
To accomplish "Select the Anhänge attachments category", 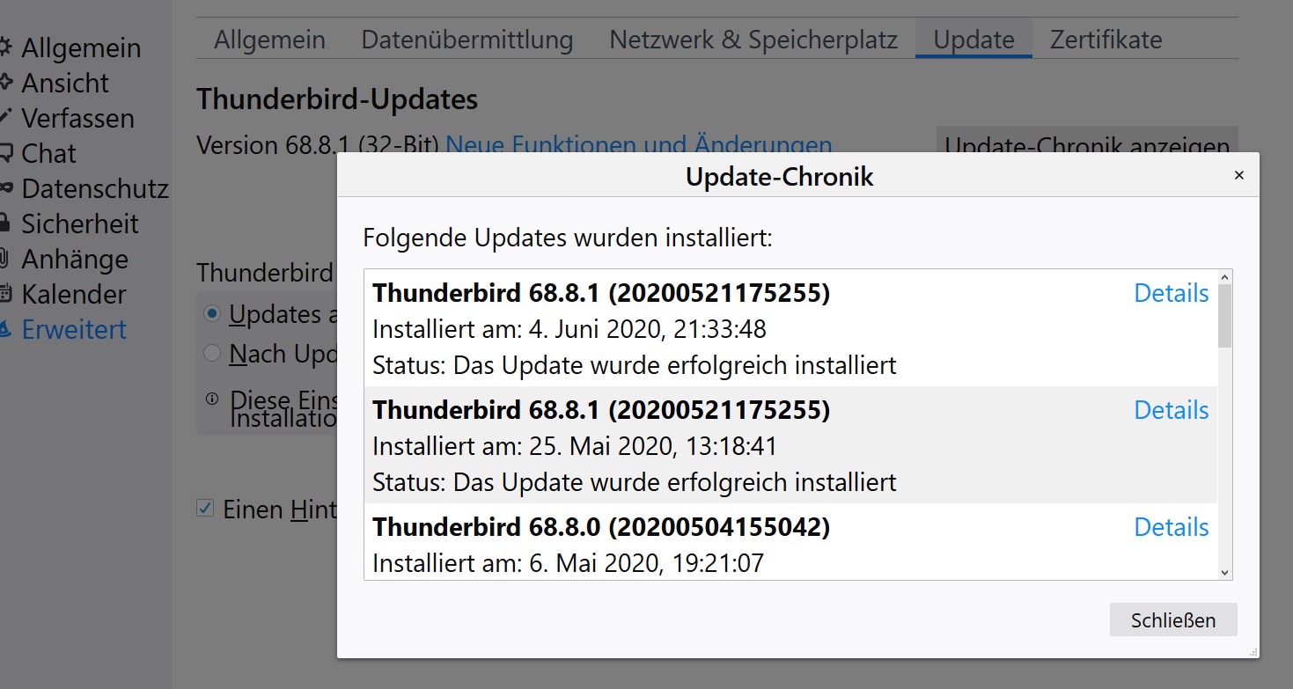I will pyautogui.click(x=75, y=259).
